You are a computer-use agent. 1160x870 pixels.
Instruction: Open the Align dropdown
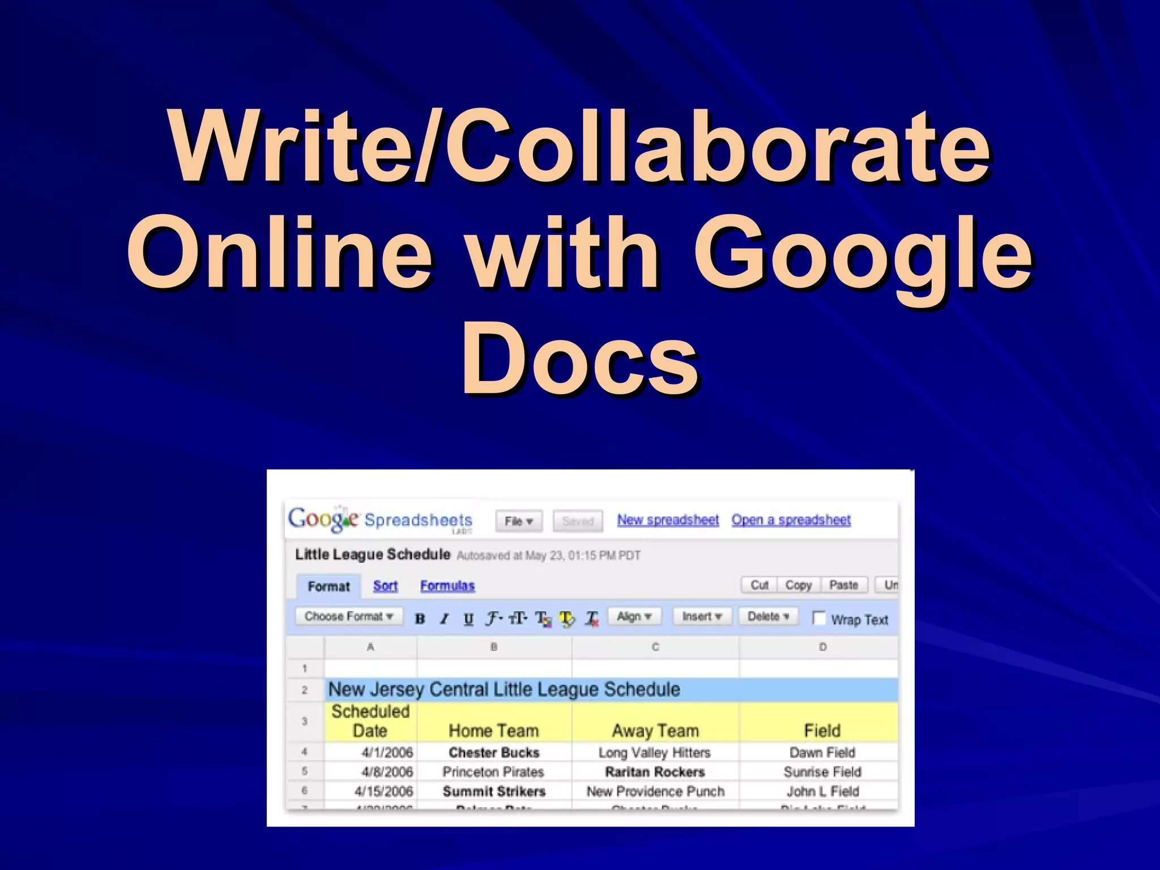point(634,616)
